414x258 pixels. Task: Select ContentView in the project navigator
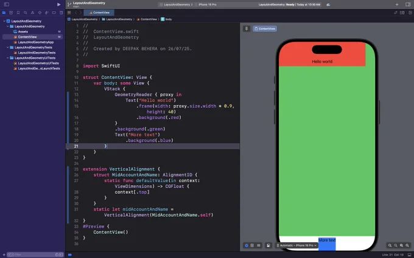[32, 37]
